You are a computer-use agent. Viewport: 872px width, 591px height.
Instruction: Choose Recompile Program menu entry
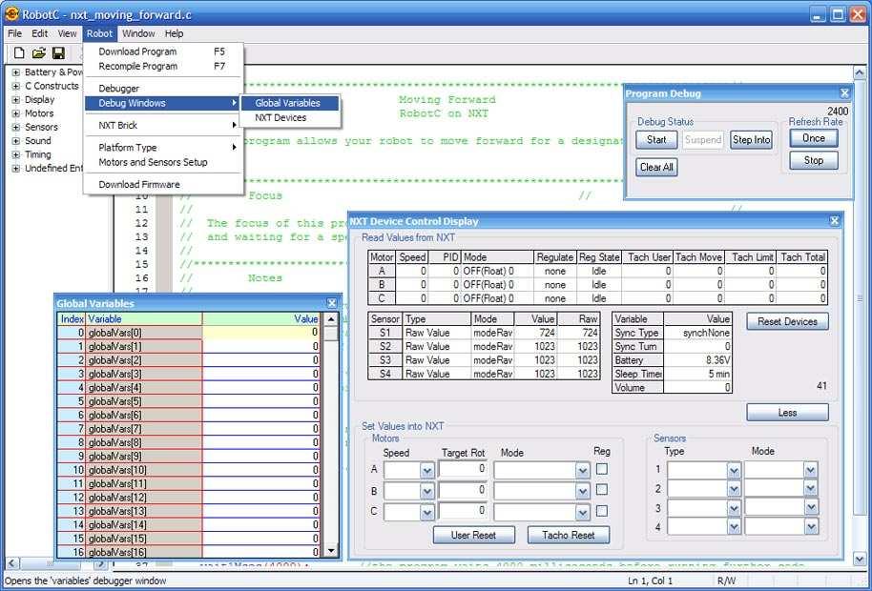click(x=163, y=66)
